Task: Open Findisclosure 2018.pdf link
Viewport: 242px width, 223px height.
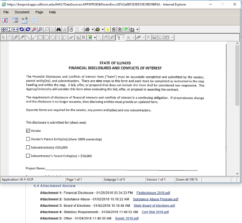Action: click(153, 193)
